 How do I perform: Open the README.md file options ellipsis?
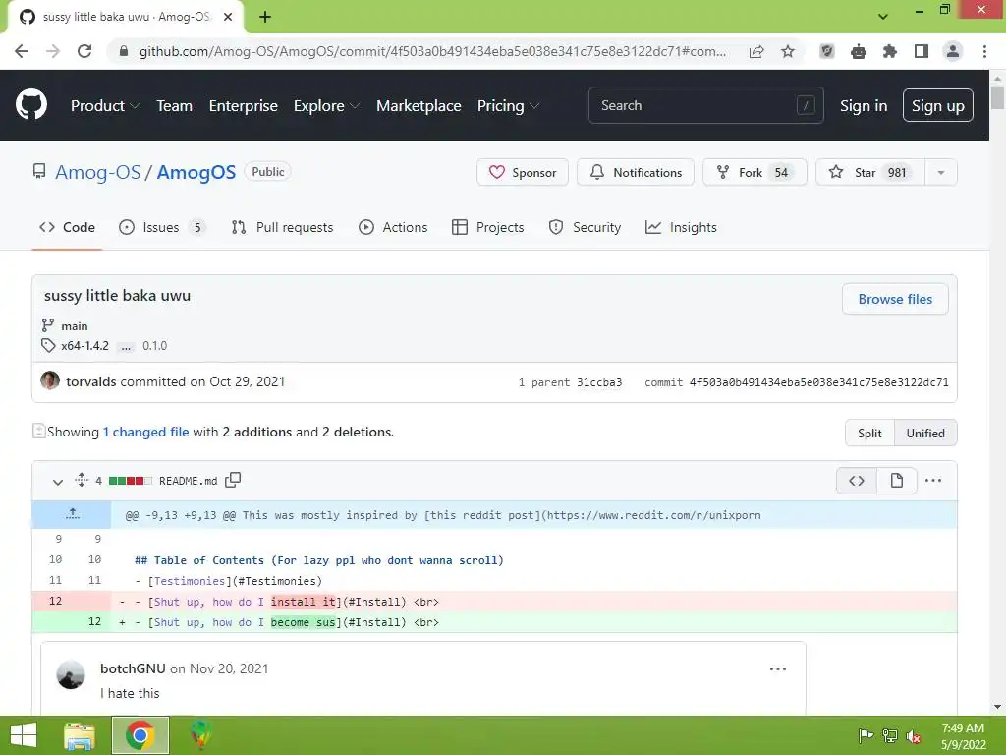pyautogui.click(x=933, y=481)
